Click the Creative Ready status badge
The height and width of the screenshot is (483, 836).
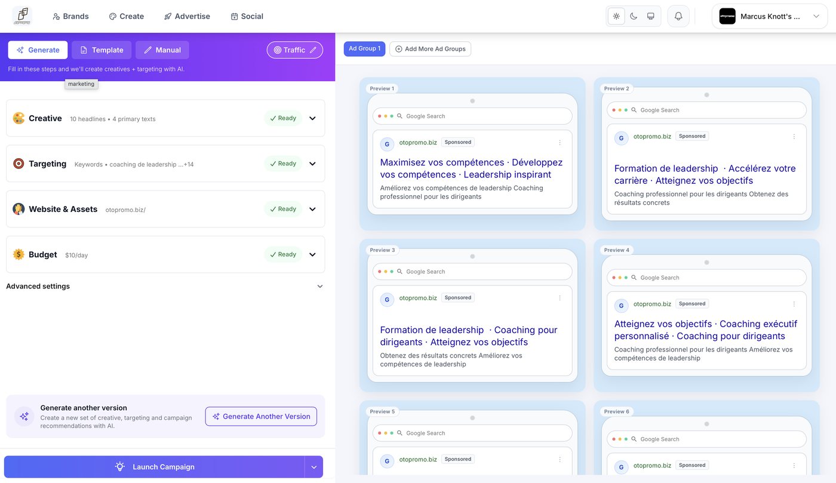coord(283,118)
